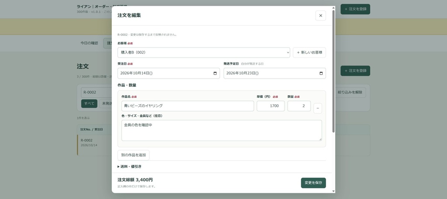Click the scrollbar down arrow in dialog
447x199 pixels.
click(x=334, y=191)
